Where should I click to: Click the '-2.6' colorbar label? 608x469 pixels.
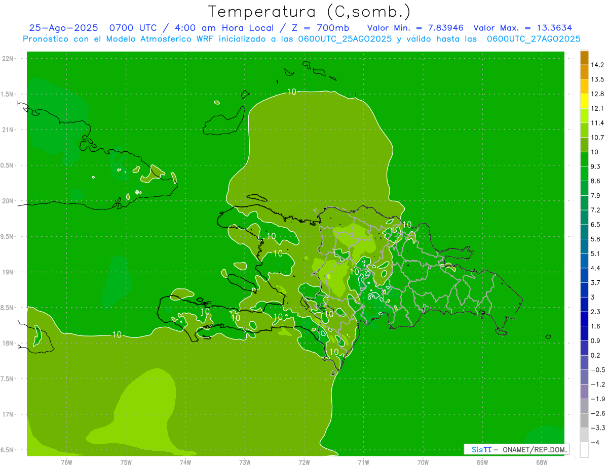pos(598,413)
